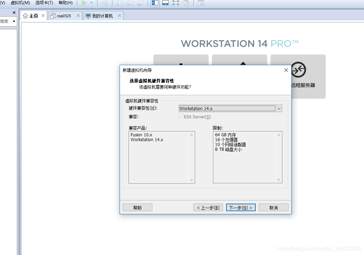Click the Unity mode toolbar icon
Image resolution: width=364 pixels, height=255 pixels.
186,3
